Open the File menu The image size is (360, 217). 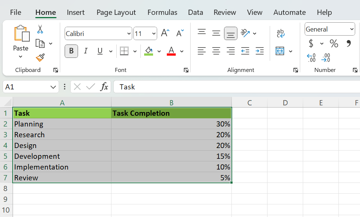[x=16, y=12]
